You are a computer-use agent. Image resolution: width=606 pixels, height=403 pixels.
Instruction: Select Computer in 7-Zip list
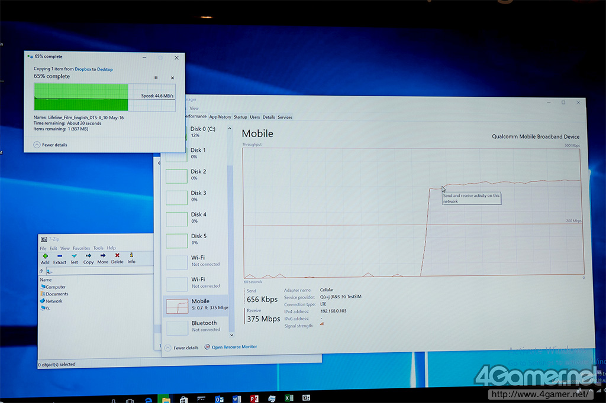pos(53,287)
